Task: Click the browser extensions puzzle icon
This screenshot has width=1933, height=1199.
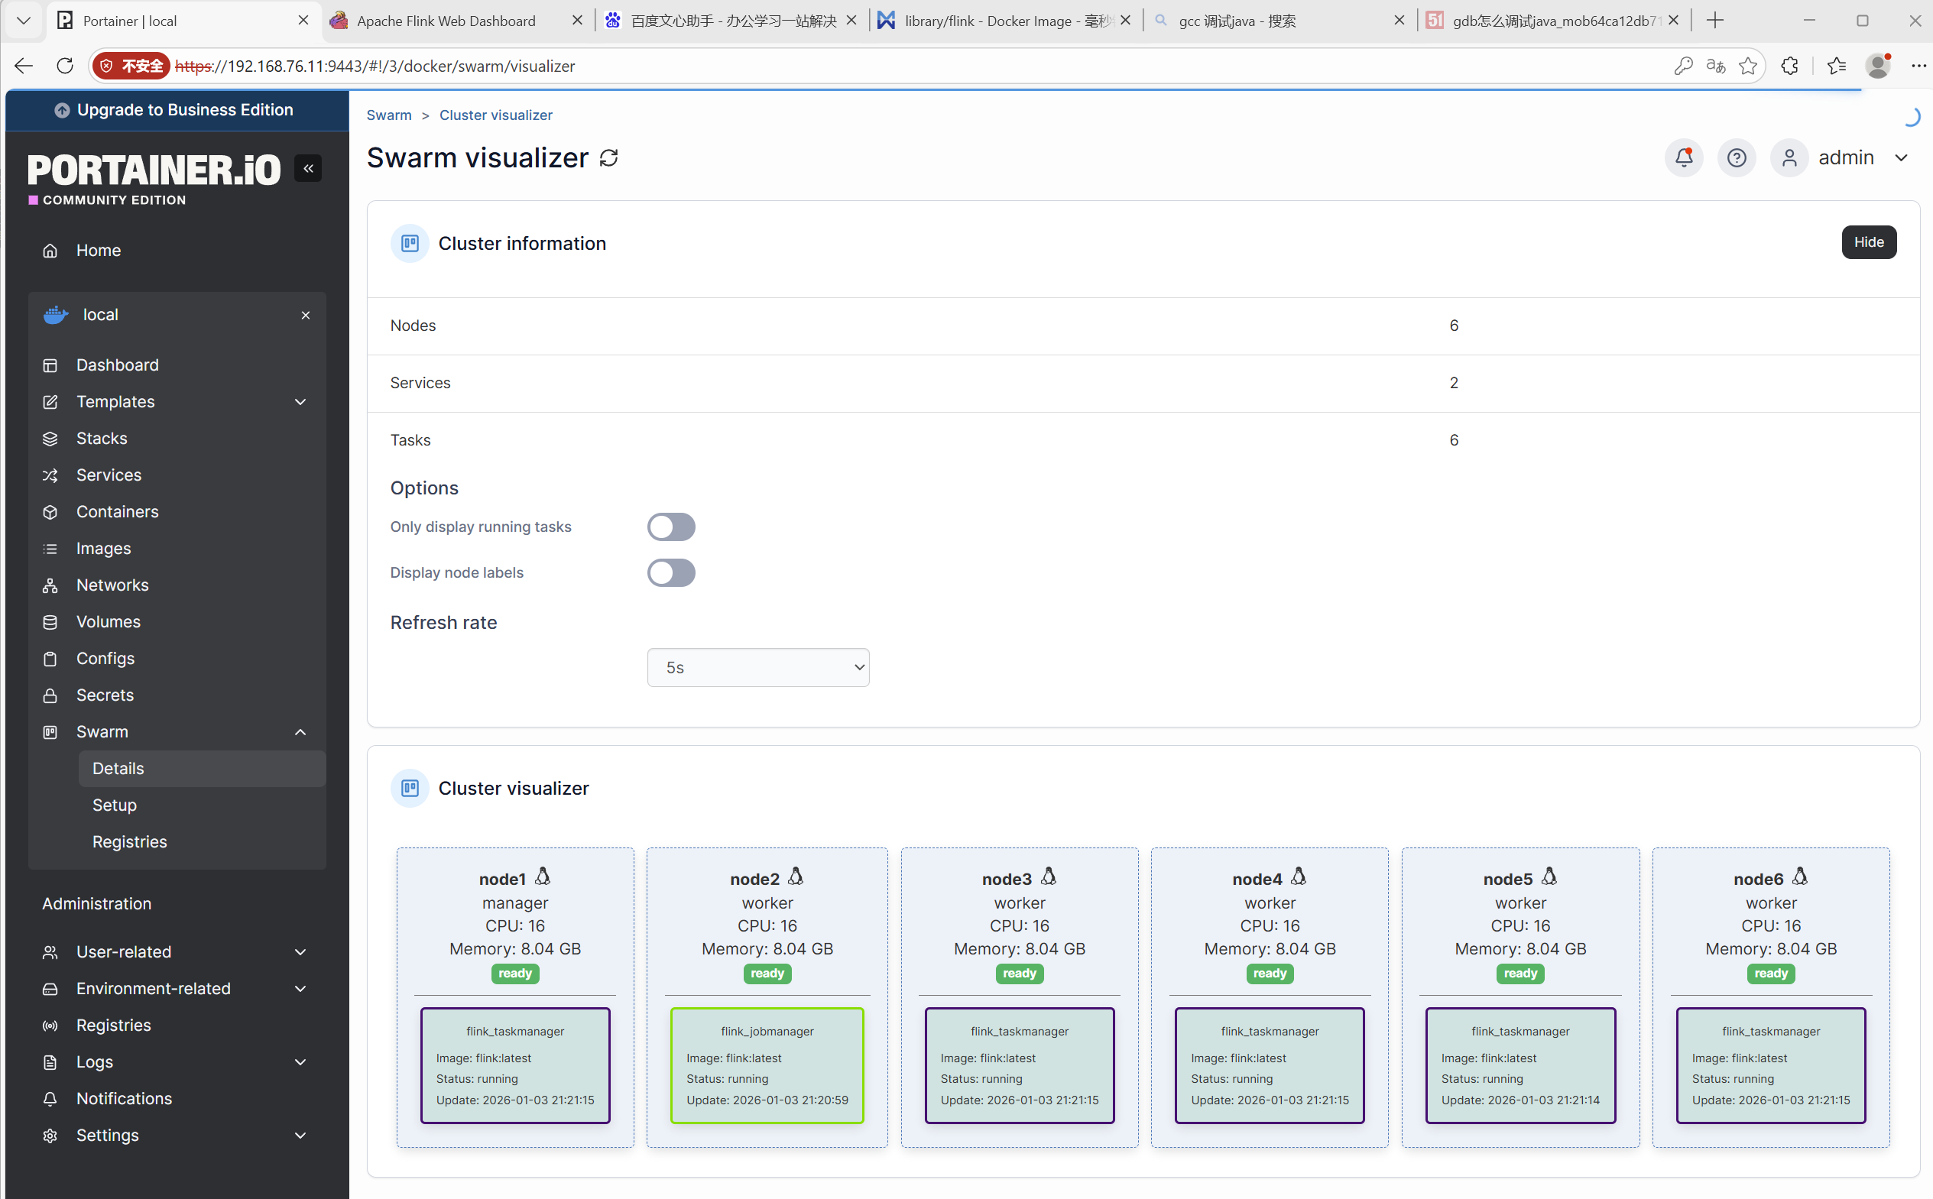Action: [1789, 66]
